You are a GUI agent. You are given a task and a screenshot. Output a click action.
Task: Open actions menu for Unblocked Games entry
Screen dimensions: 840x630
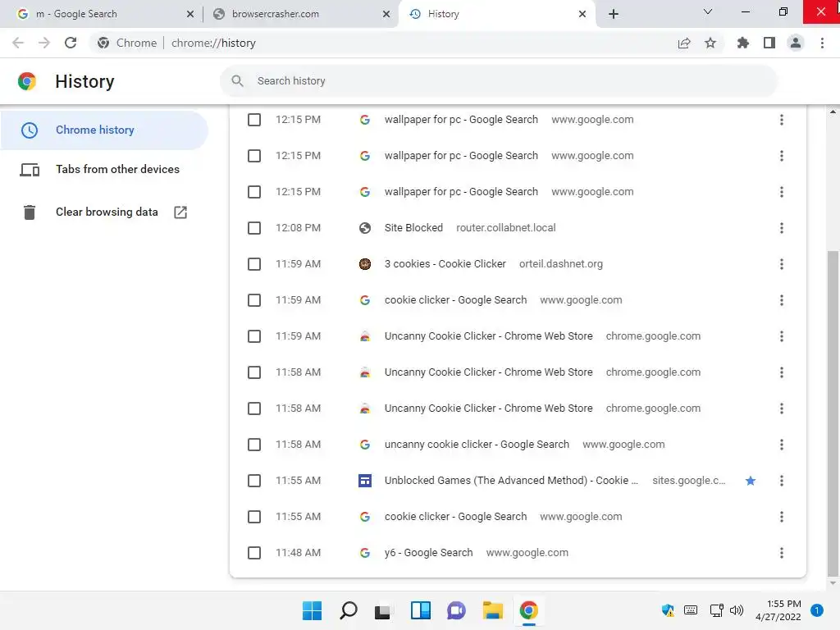tap(782, 481)
